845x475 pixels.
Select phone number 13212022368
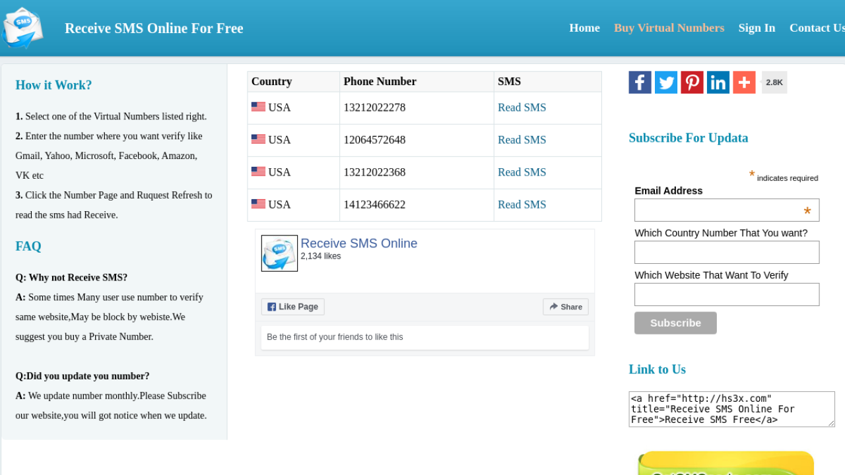pos(374,172)
